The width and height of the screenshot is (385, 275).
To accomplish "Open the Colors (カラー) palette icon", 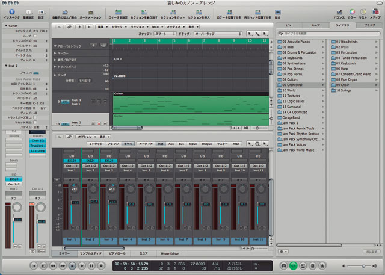I will (352, 12).
